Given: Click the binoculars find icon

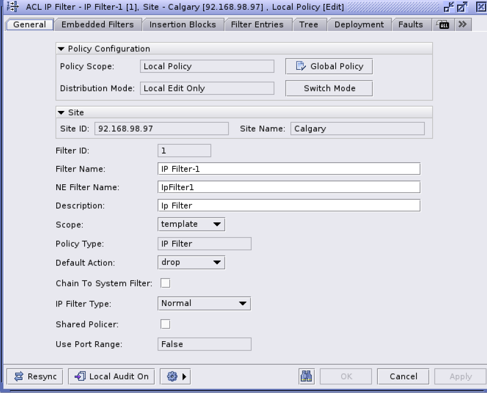Looking at the screenshot, I should (x=307, y=376).
